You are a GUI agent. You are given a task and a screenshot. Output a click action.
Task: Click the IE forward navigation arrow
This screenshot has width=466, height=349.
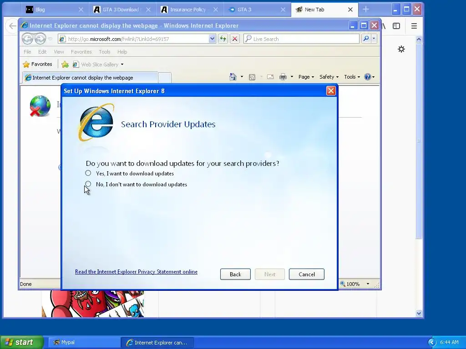(x=40, y=39)
